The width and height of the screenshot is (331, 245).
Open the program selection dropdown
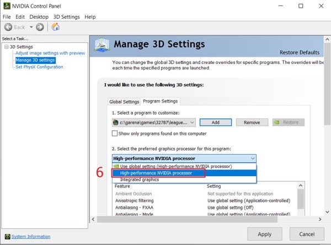coord(154,122)
